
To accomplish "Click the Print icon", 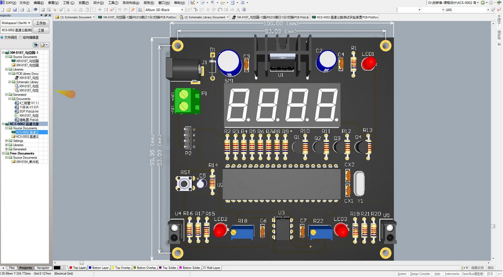I will pos(22,10).
